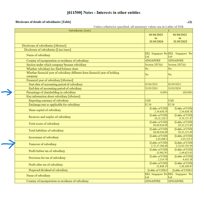Click the profit after tax value 1,40,189.67
Image resolution: width=204 pixels, height=198 pixels.
(x=186, y=166)
